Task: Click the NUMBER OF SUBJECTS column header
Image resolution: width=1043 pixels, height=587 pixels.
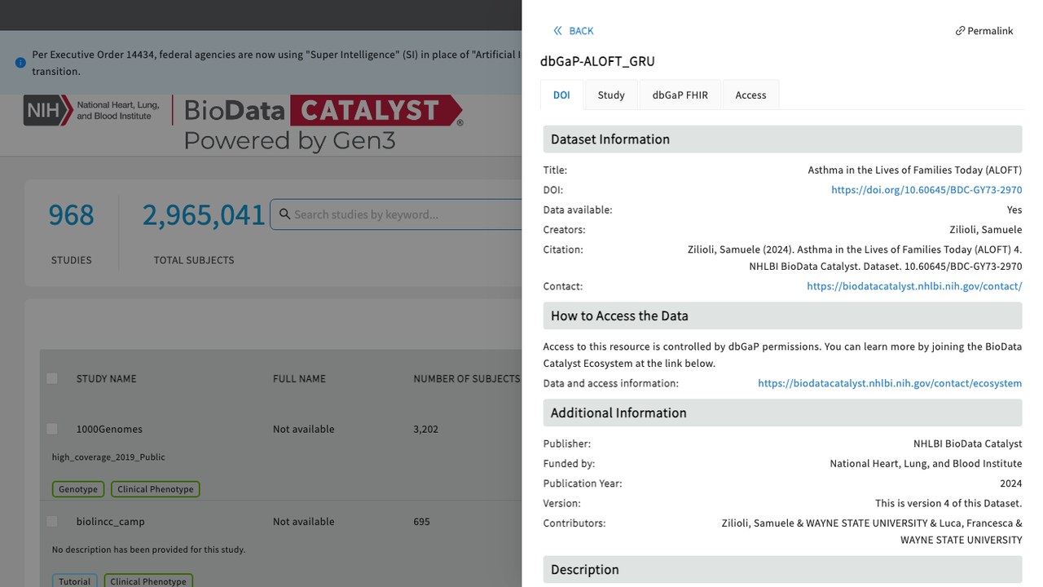Action: (466, 378)
